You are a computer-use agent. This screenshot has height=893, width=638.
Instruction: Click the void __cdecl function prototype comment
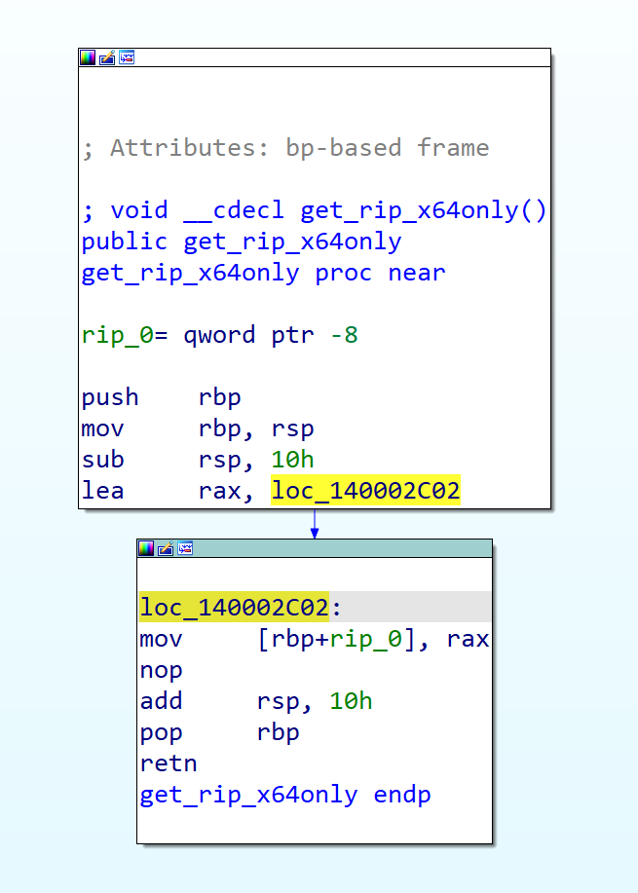(314, 210)
